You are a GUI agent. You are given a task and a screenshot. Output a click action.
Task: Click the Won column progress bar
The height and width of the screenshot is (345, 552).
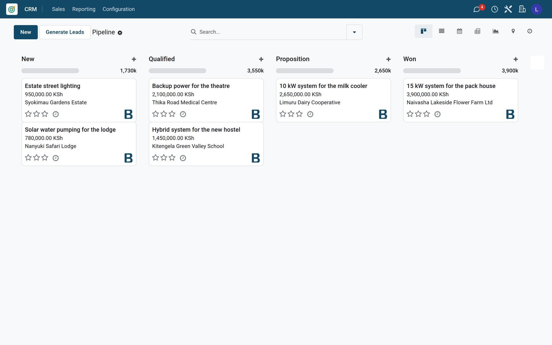[432, 71]
